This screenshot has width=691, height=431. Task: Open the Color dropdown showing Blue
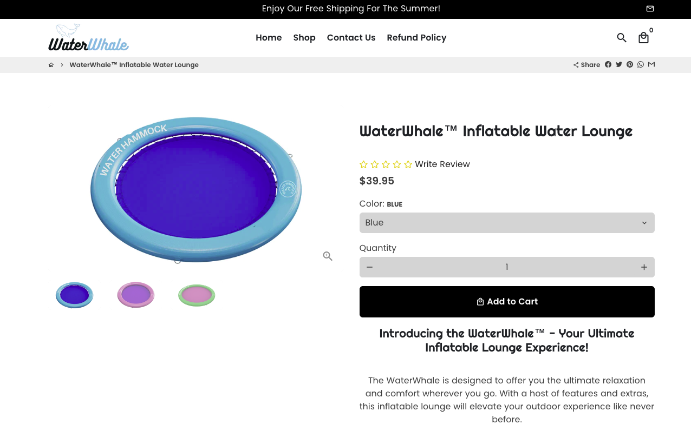click(x=506, y=223)
